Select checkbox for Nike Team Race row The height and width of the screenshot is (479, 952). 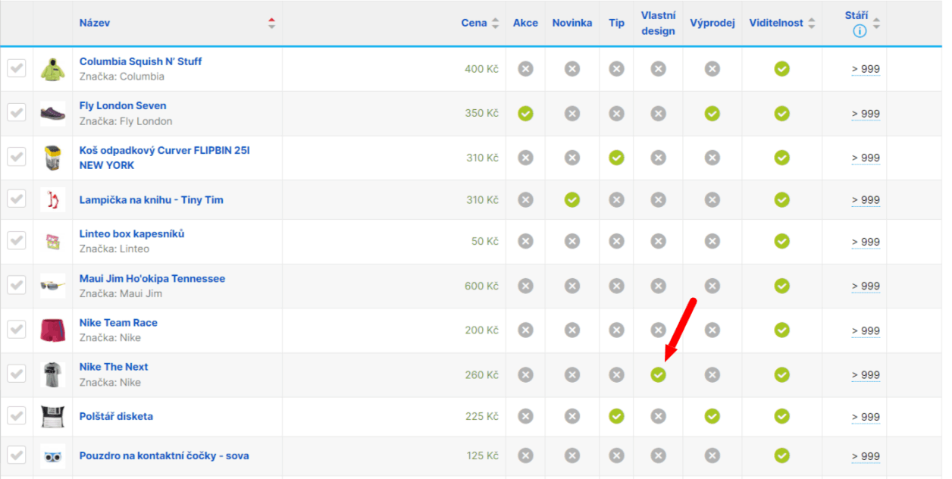[16, 330]
